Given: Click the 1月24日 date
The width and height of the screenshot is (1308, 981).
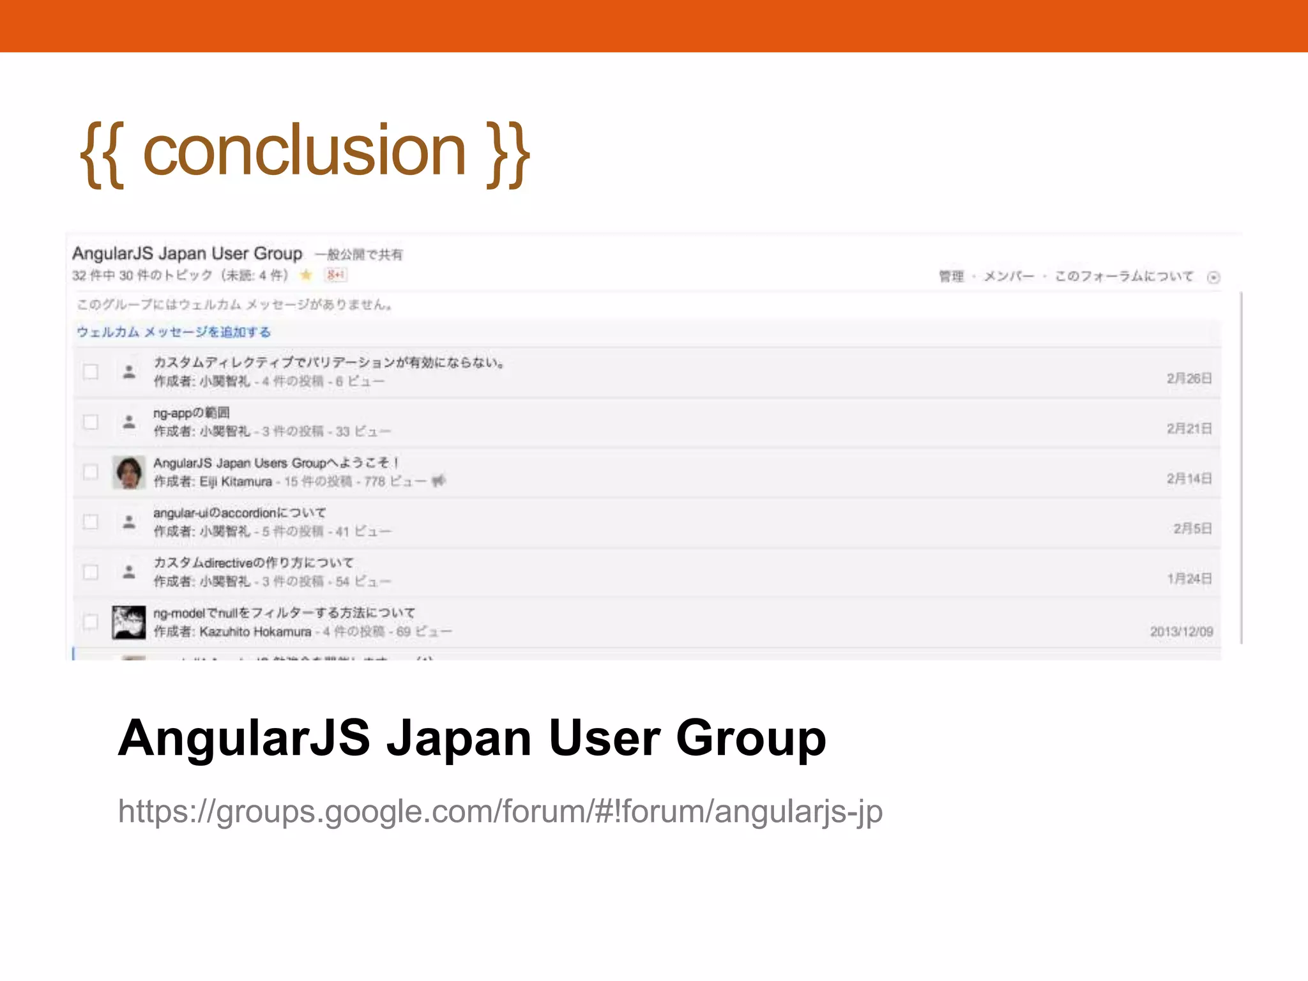Looking at the screenshot, I should [x=1189, y=578].
